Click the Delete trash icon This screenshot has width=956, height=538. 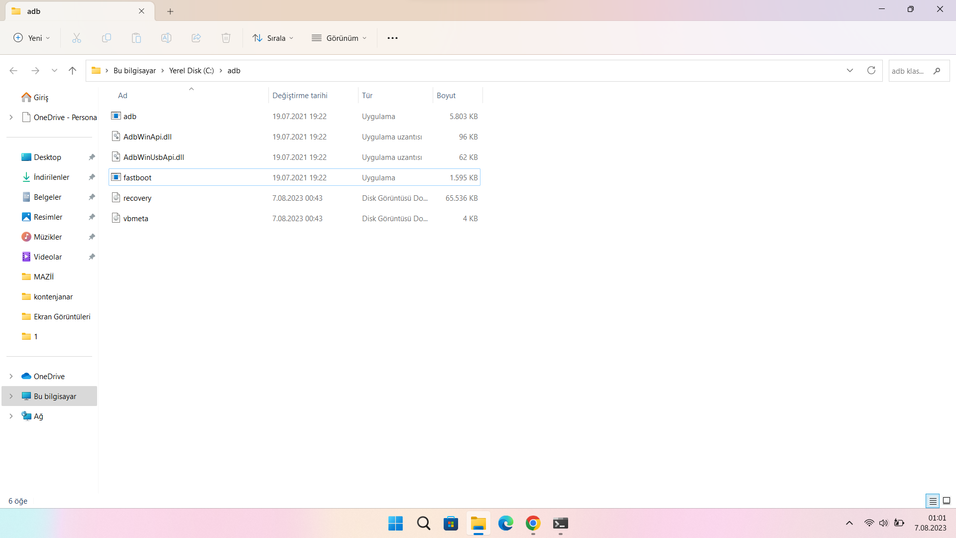[x=226, y=38]
